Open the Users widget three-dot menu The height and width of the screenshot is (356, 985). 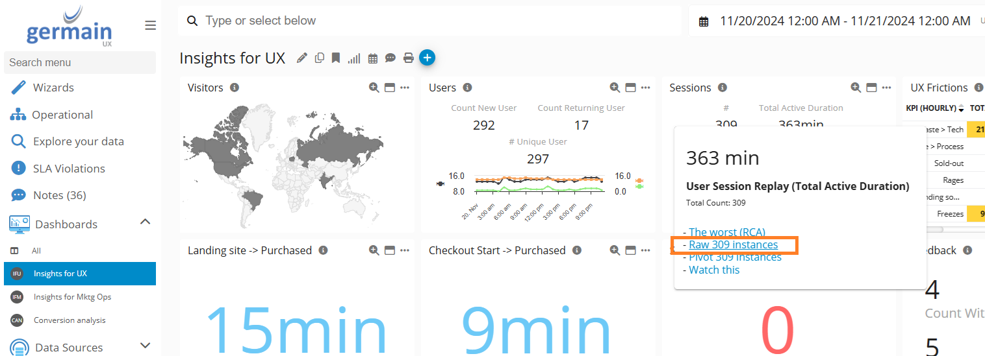[x=646, y=88]
